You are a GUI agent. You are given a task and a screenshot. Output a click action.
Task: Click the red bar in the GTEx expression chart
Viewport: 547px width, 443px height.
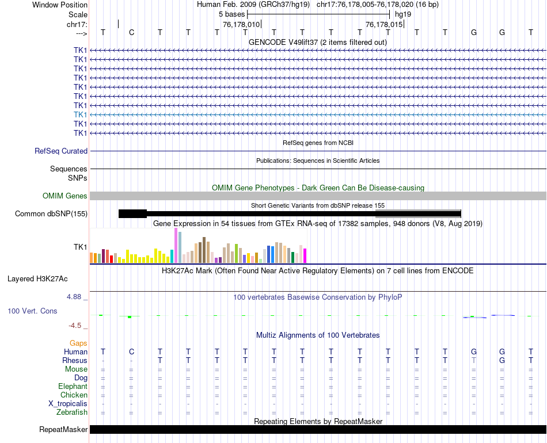[111, 259]
